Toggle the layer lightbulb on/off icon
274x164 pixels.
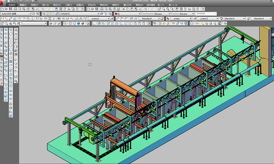pyautogui.click(x=48, y=14)
